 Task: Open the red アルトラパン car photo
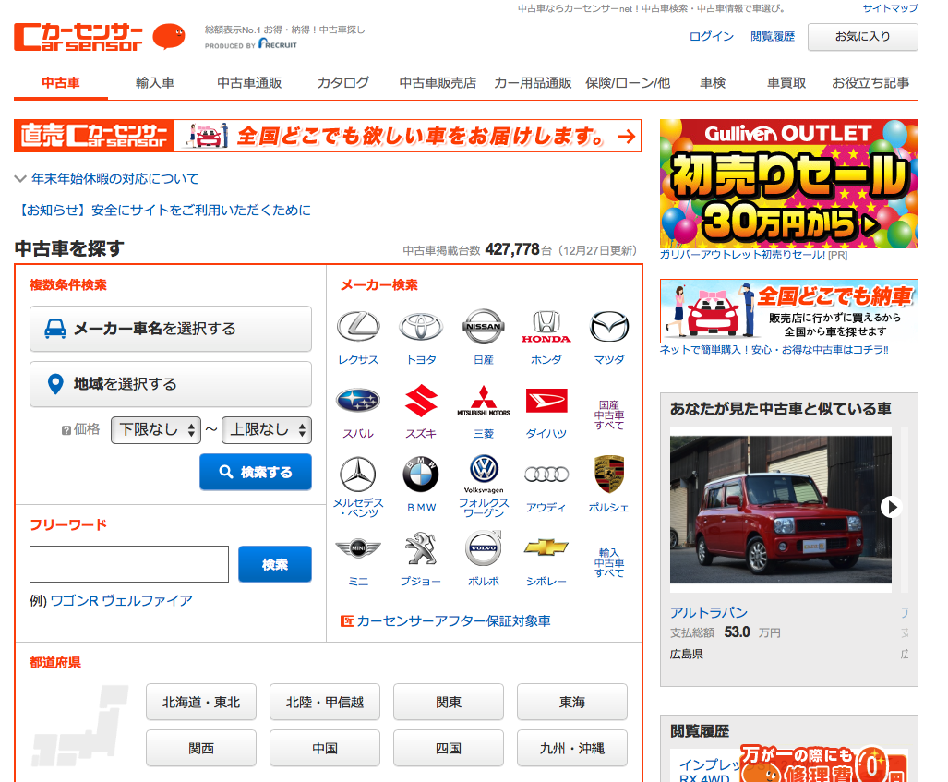[781, 510]
